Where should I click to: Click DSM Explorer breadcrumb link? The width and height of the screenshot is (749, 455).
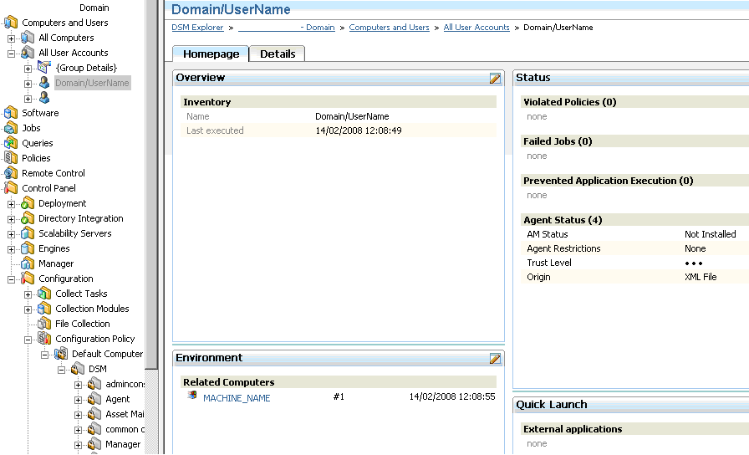tap(197, 28)
